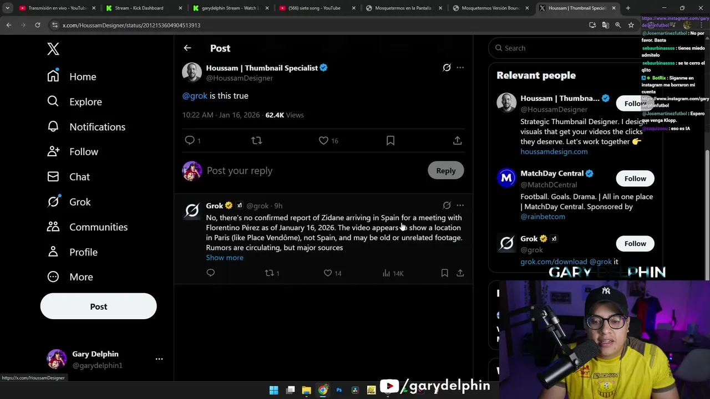This screenshot has height=399, width=710.
Task: Repost Grok's reply
Action: (x=270, y=273)
